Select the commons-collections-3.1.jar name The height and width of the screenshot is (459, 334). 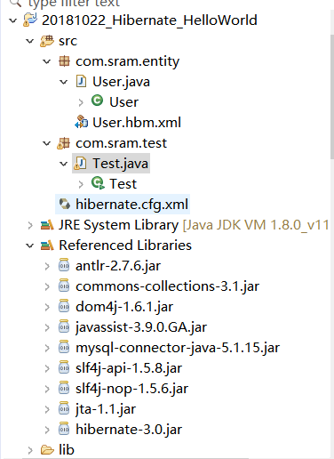(x=167, y=286)
